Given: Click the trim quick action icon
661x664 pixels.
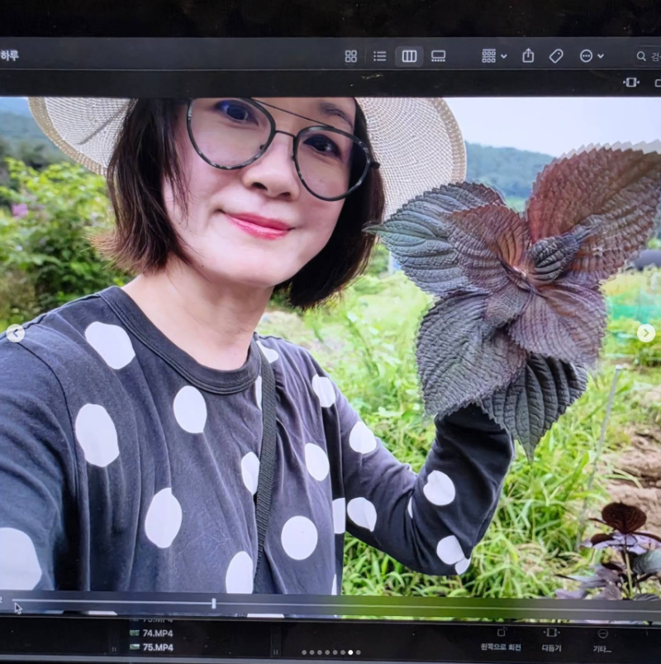Looking at the screenshot, I should pyautogui.click(x=551, y=633).
